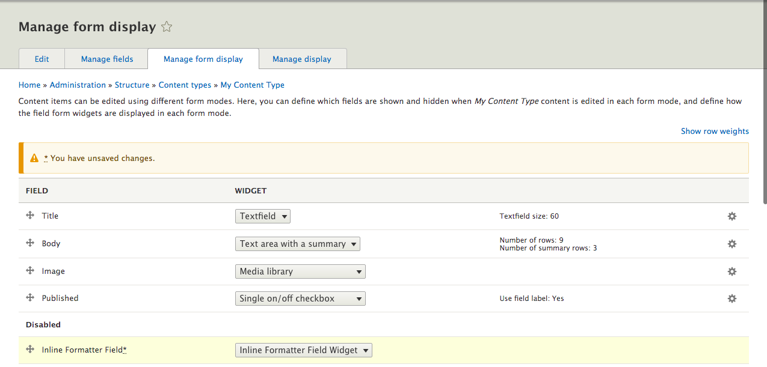Open the Body field widget selector

[297, 244]
